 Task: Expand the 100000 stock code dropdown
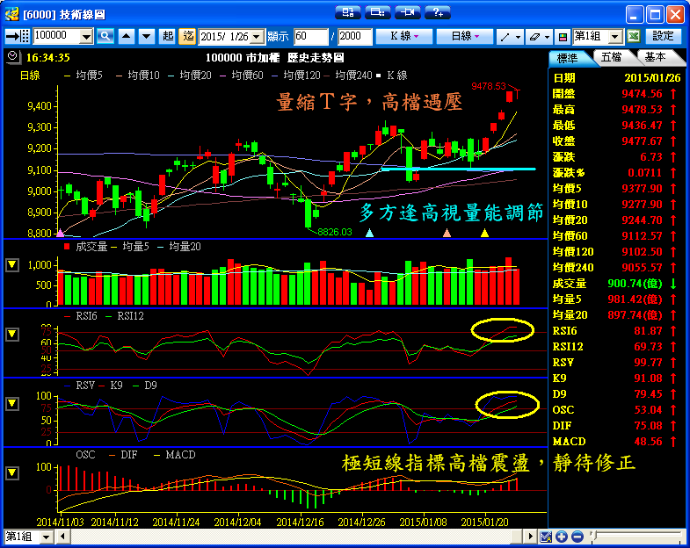pos(86,36)
